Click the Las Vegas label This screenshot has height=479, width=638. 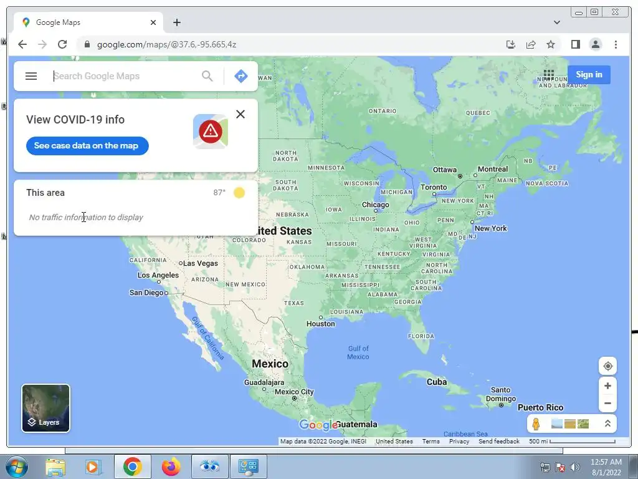(200, 263)
